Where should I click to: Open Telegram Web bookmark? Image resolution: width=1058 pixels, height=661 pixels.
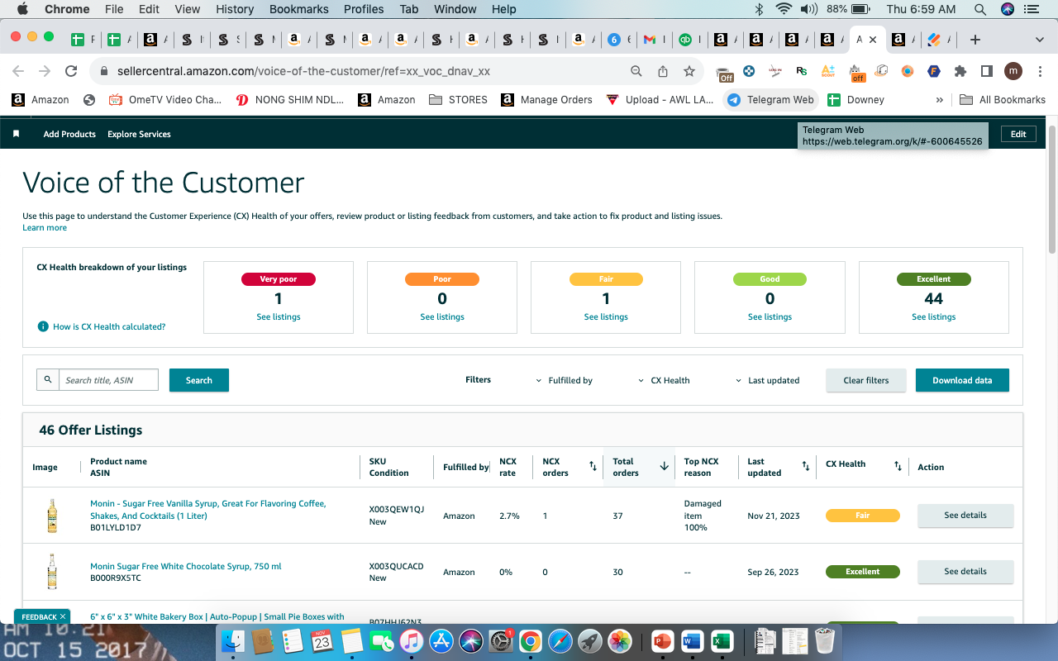[770, 100]
